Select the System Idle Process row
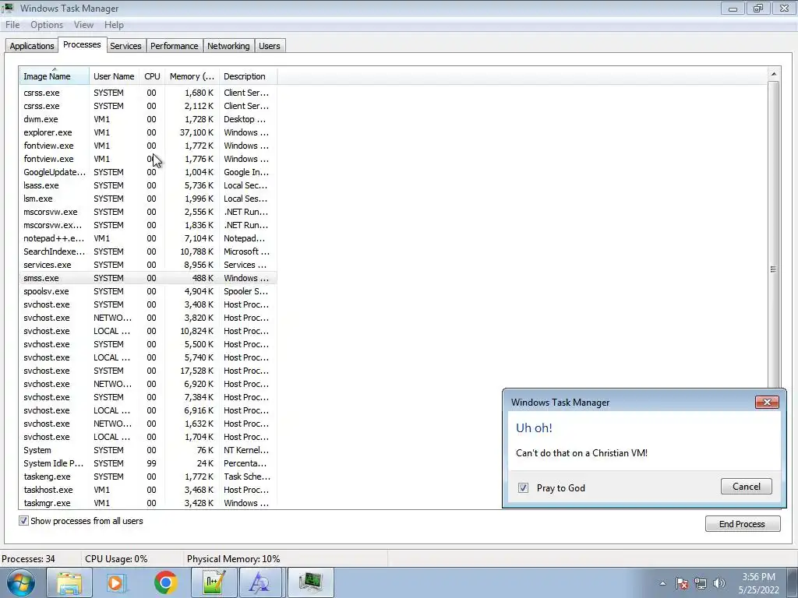The image size is (798, 598). tap(147, 463)
